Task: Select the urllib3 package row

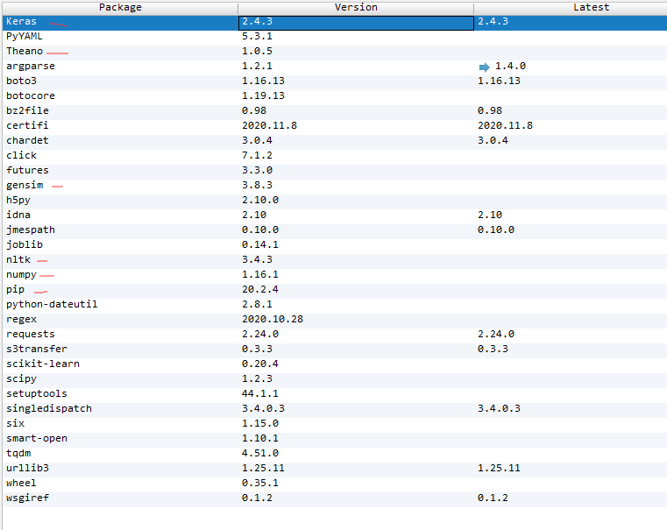Action: click(x=334, y=470)
